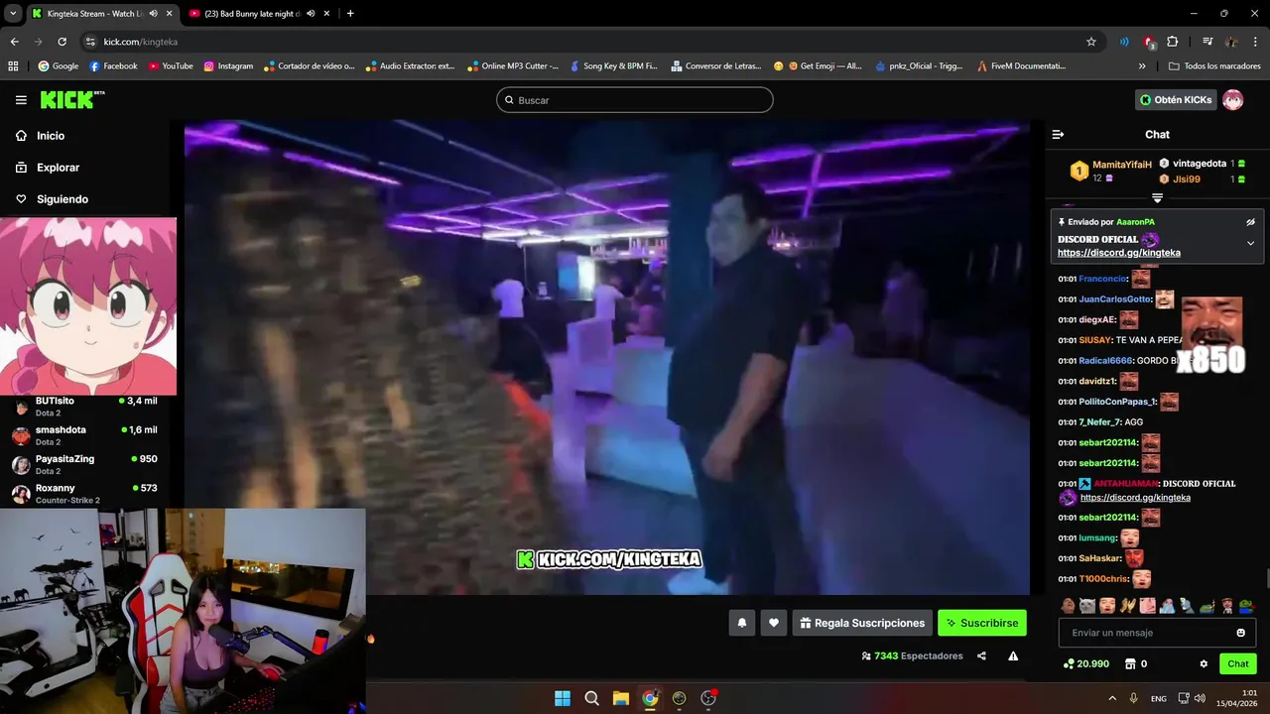Collapse the chat panel with arrow icon
This screenshot has height=714, width=1270.
pyautogui.click(x=1058, y=134)
